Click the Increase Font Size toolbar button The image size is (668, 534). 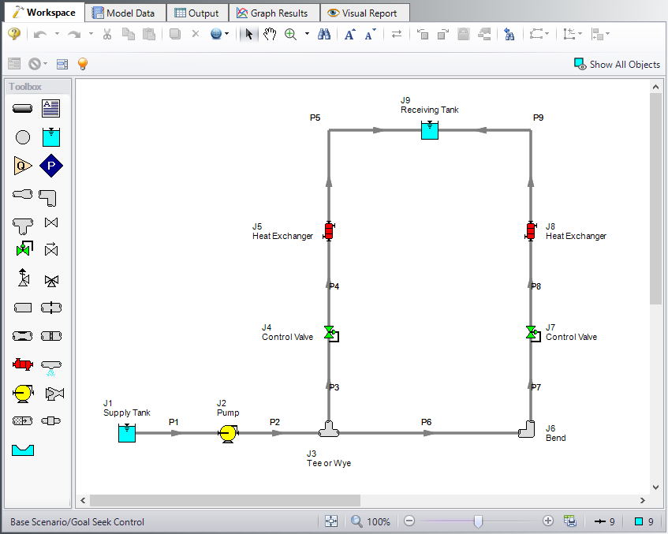(x=349, y=34)
